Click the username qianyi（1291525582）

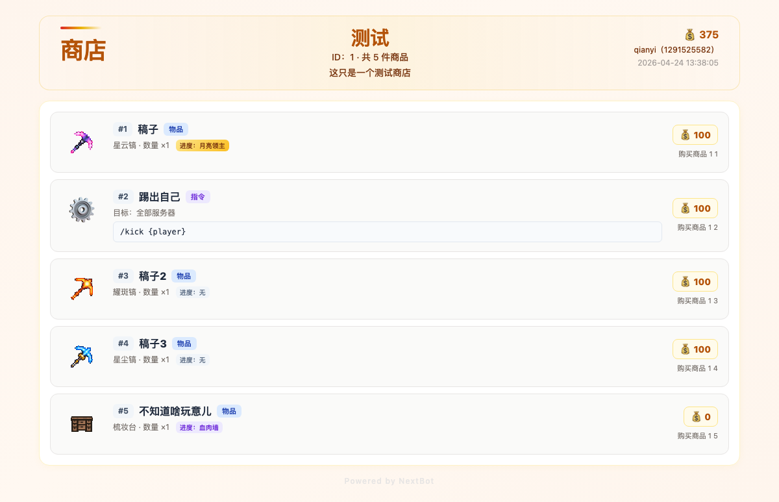coord(676,49)
